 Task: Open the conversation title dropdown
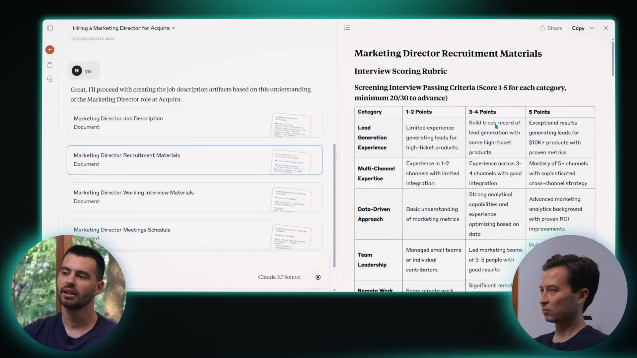[x=124, y=28]
